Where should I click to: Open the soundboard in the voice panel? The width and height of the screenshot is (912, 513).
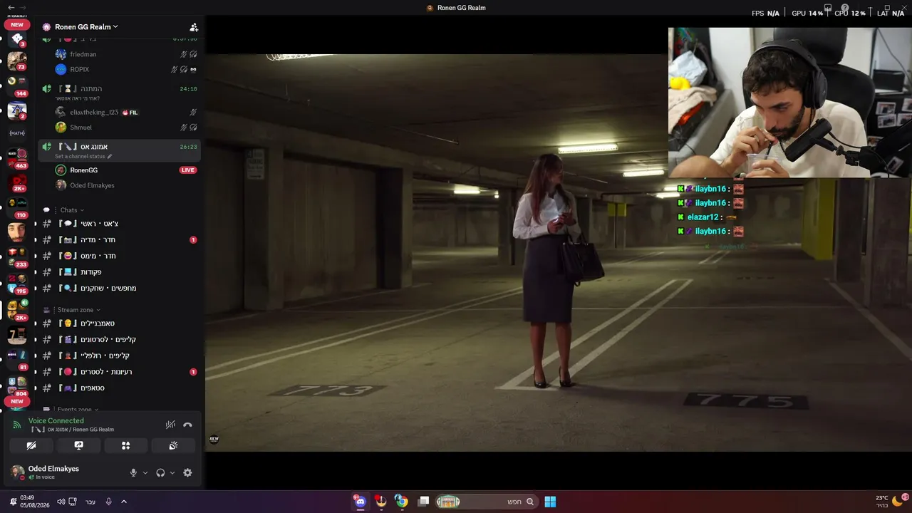tap(173, 445)
